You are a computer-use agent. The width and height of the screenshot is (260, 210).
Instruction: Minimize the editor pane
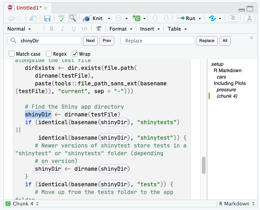coord(242,10)
